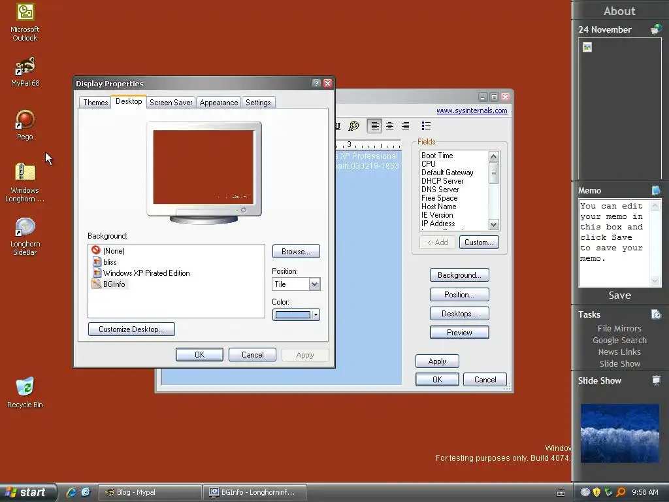The height and width of the screenshot is (502, 669).
Task: Open www.sysinternals.com link in BGInfo
Action: 472,110
